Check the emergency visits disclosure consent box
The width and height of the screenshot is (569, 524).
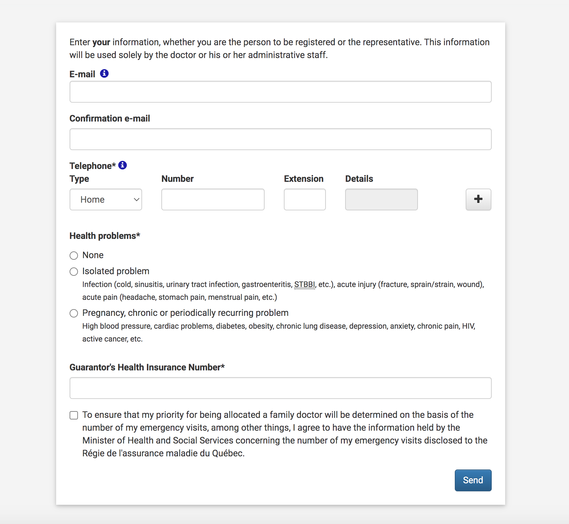[74, 415]
